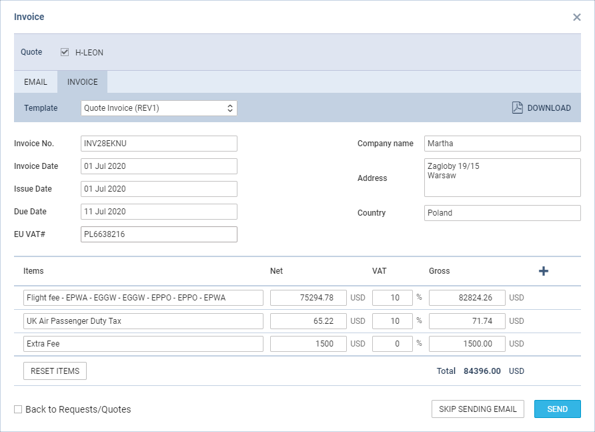Close the Invoice dialog with the X

click(576, 17)
